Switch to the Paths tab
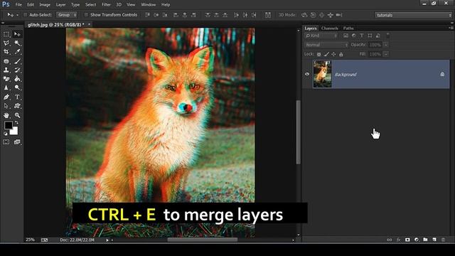The image size is (455, 256). tap(348, 28)
